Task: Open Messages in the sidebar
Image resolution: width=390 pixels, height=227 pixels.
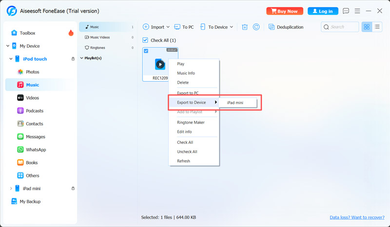Action: (x=36, y=137)
